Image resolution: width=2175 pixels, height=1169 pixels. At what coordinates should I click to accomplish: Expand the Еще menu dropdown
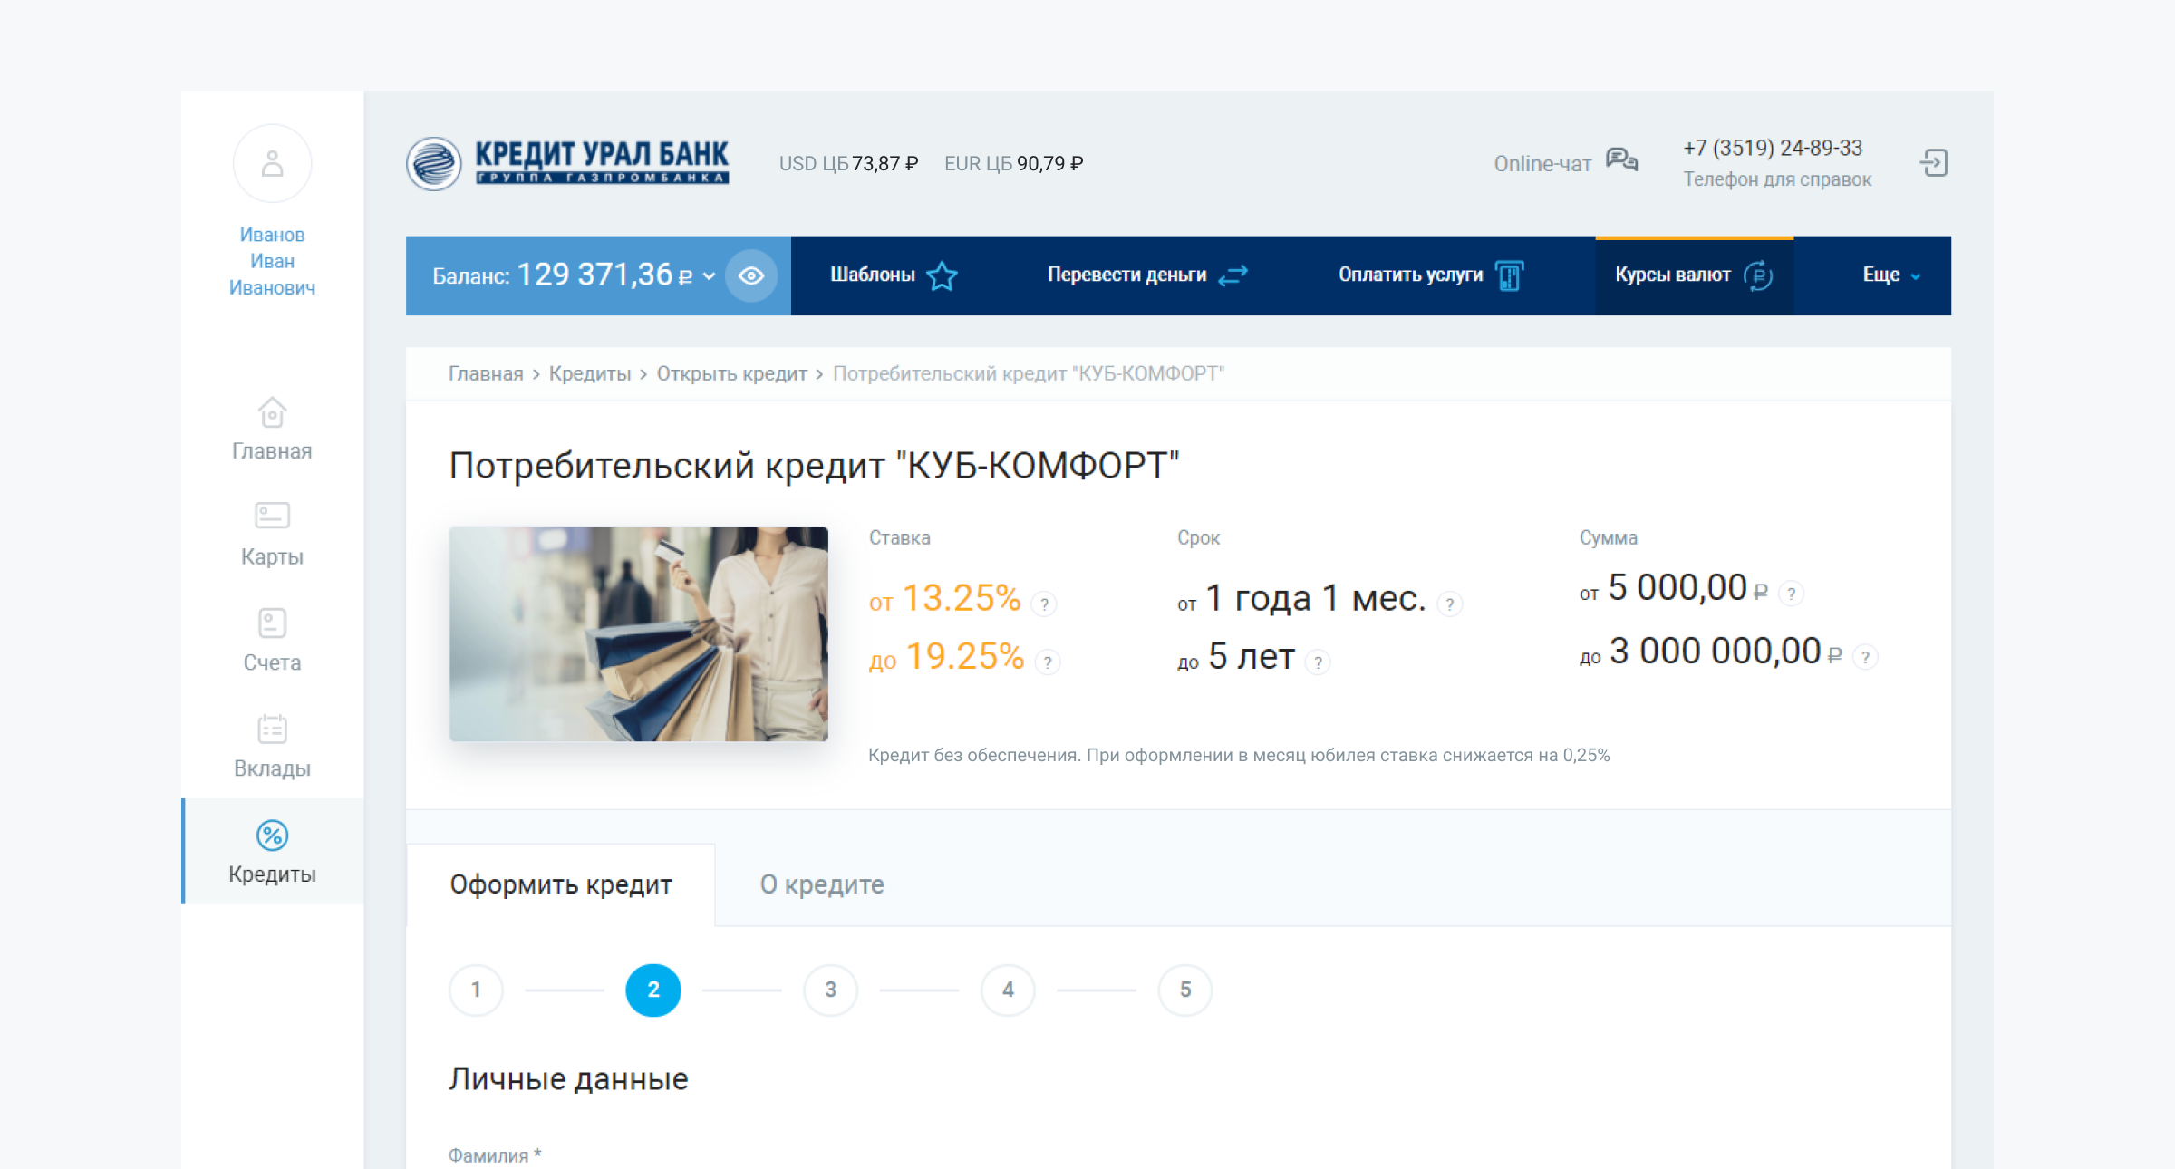(1891, 275)
